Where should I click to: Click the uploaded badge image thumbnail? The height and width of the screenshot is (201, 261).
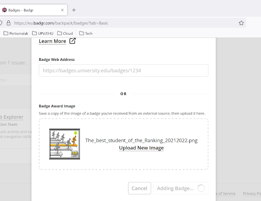[64, 144]
